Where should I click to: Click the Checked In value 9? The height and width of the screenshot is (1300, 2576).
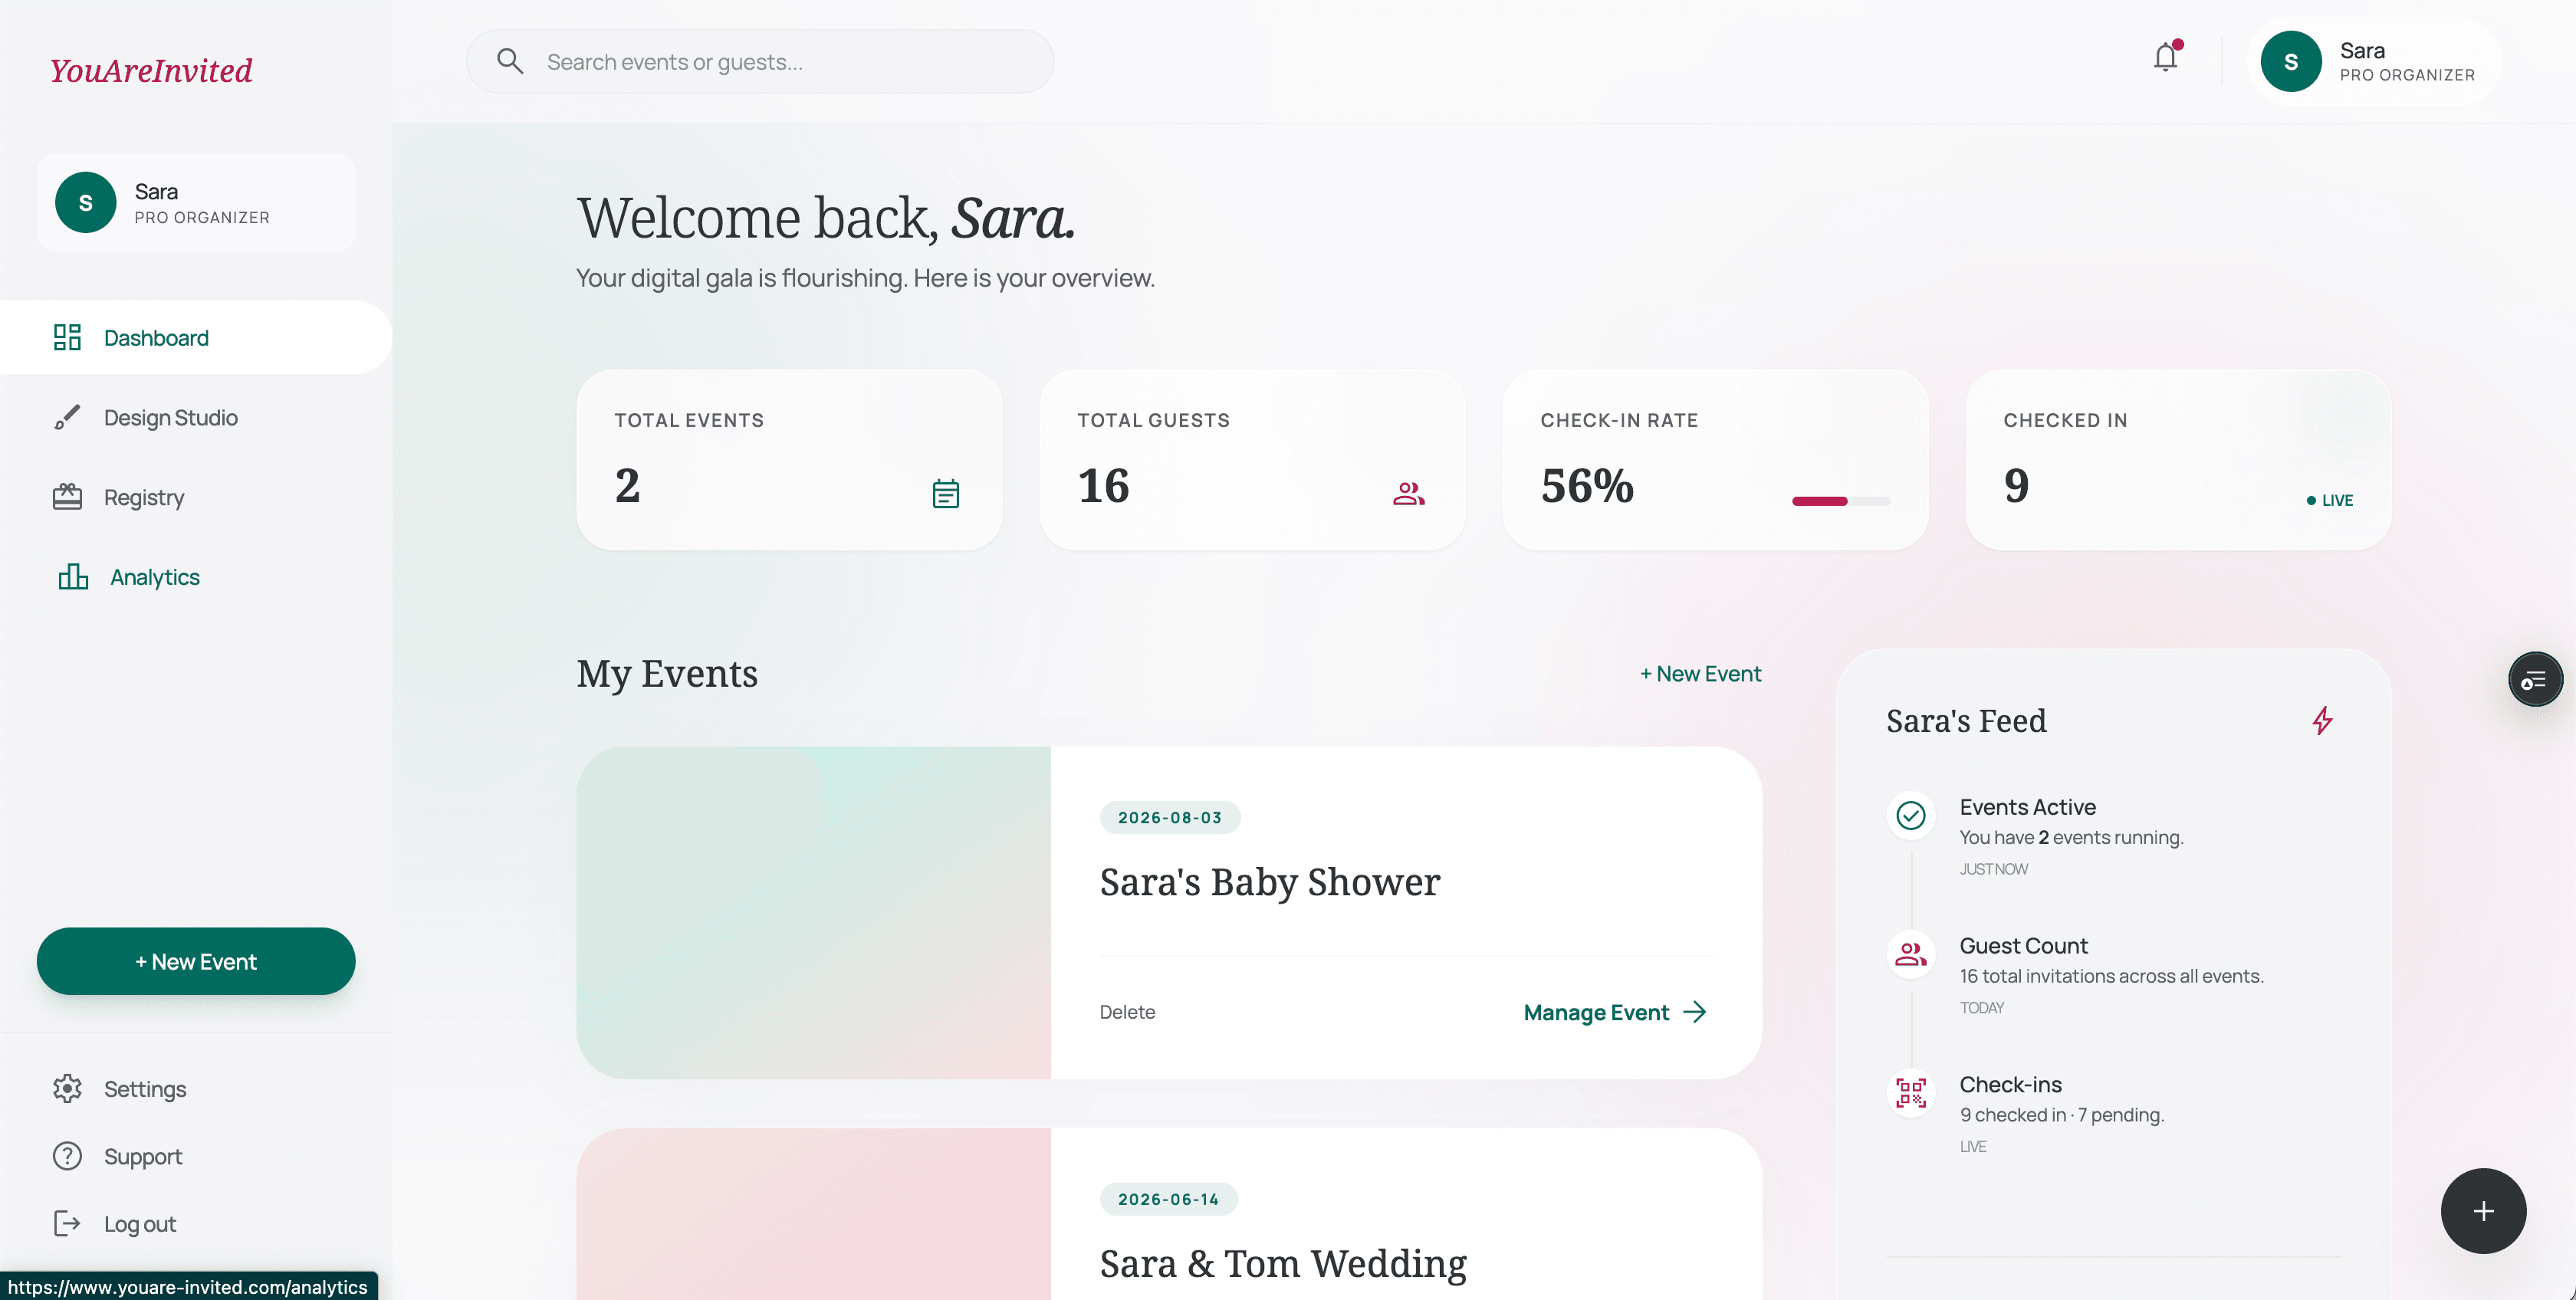coord(2016,486)
